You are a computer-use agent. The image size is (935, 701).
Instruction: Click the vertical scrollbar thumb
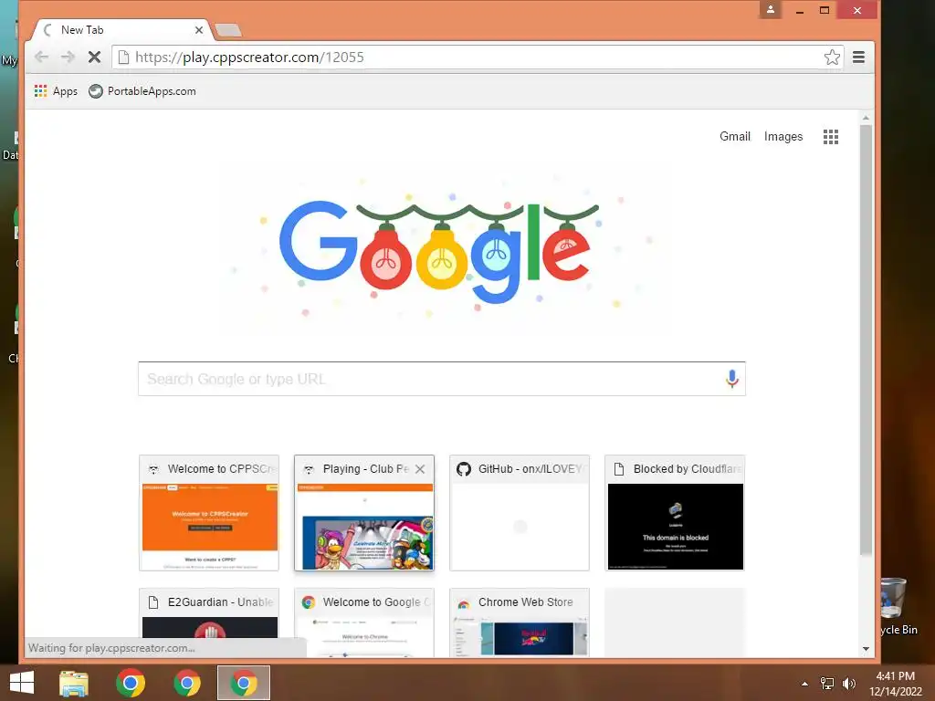(x=866, y=341)
